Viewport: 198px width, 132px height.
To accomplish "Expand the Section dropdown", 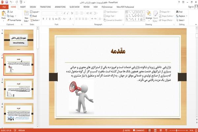I will point(35,20).
